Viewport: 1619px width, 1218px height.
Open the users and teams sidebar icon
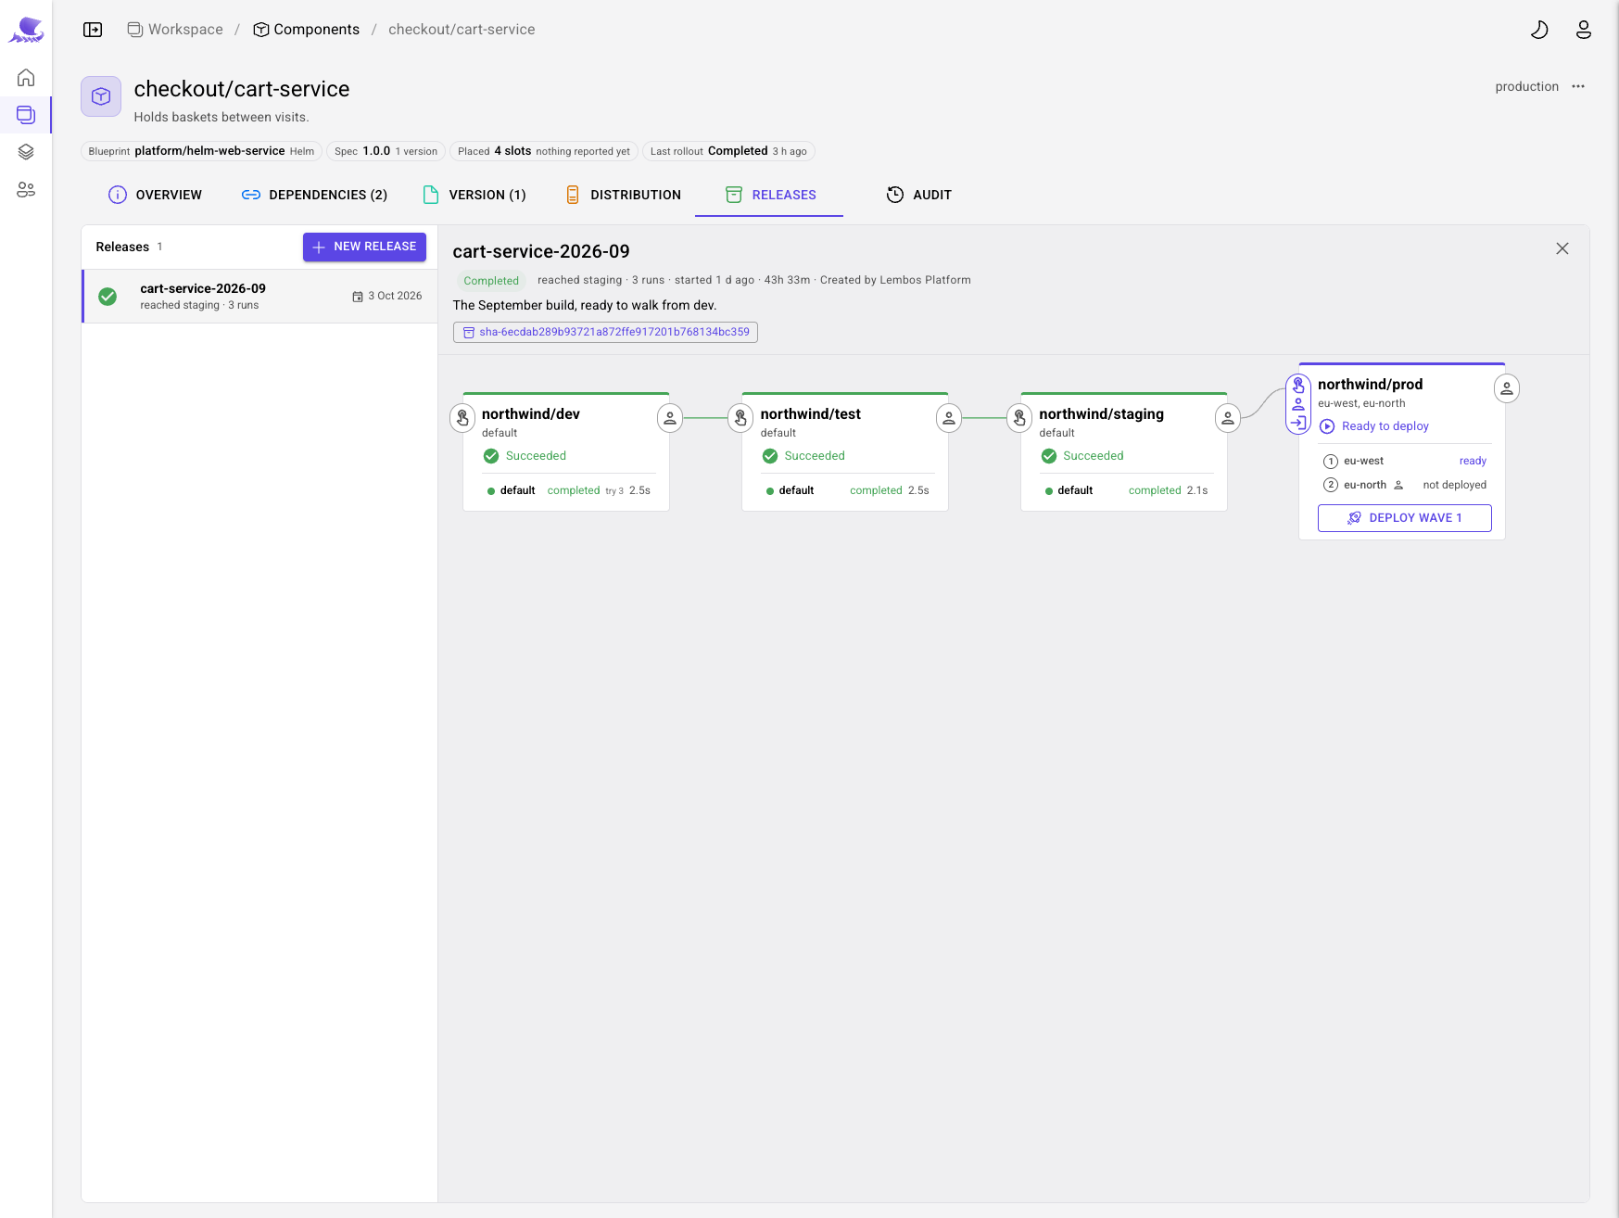pyautogui.click(x=26, y=189)
